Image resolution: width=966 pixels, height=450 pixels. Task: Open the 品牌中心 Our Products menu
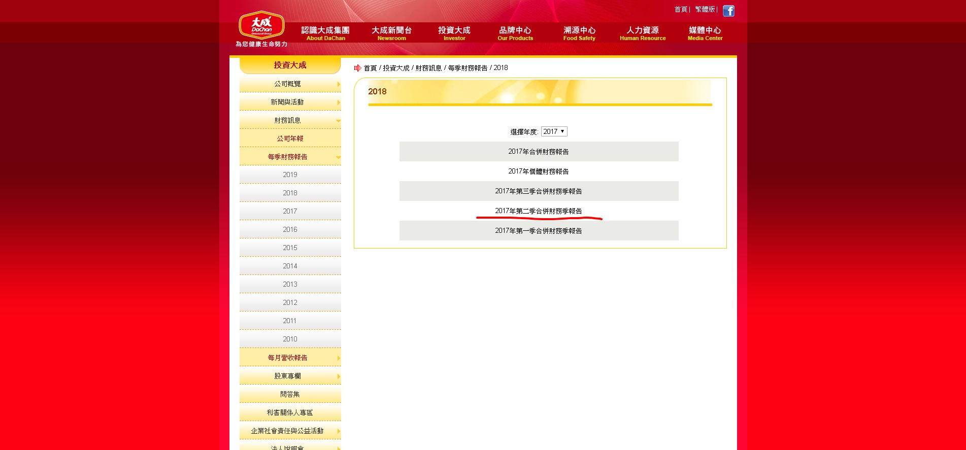tap(515, 33)
